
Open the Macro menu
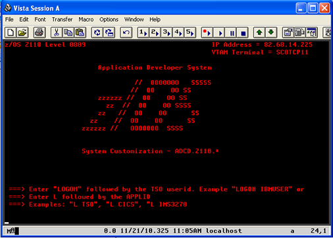coord(86,20)
